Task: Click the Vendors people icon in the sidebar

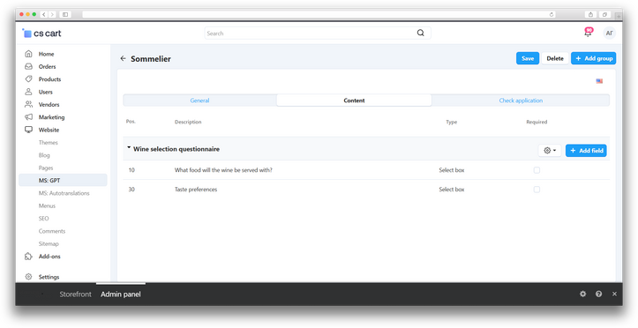Action: tap(28, 104)
